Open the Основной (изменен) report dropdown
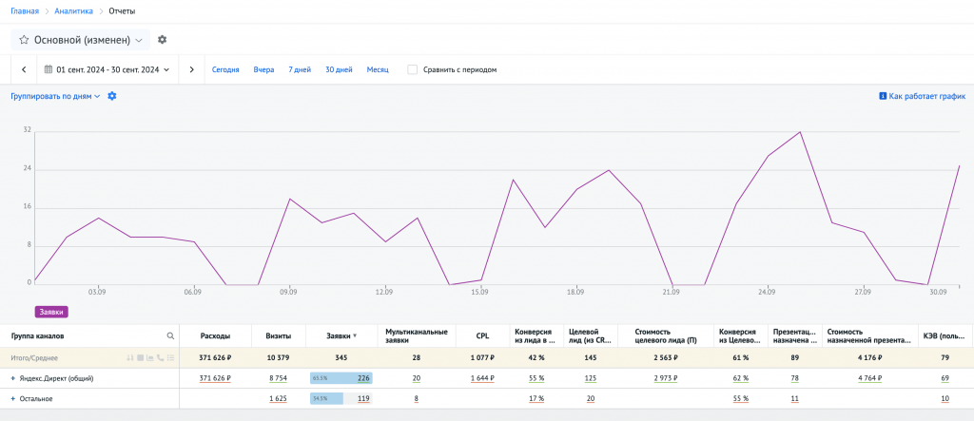The height and width of the screenshot is (421, 974). pyautogui.click(x=139, y=40)
